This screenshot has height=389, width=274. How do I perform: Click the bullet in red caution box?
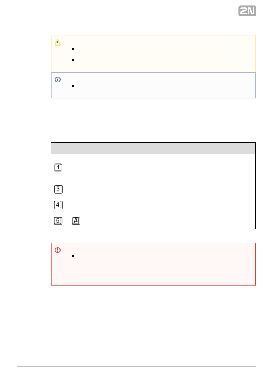click(73, 256)
